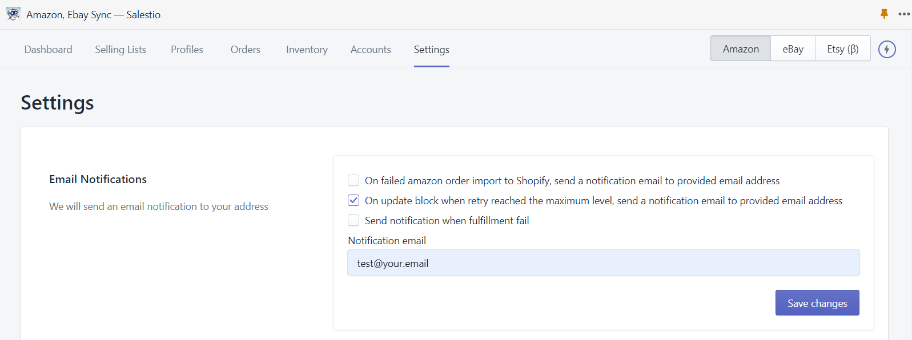Focus the Notification email input field
912x340 pixels.
(x=604, y=263)
